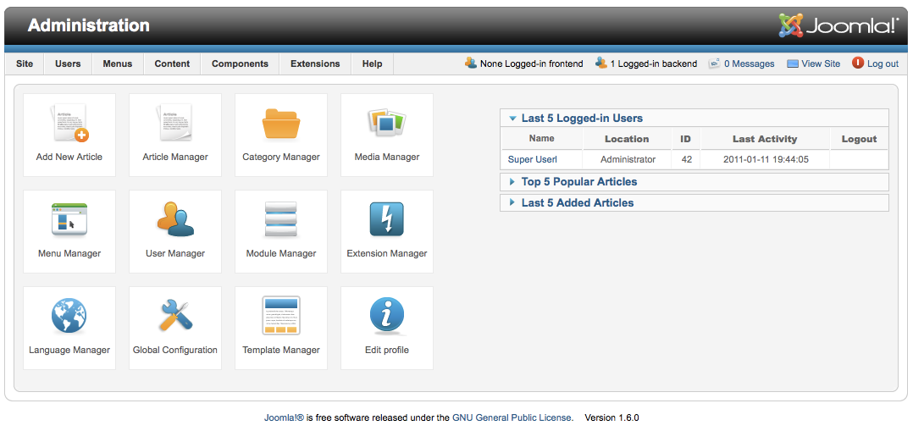
Task: Click the 1 Logged-in backend text
Action: tap(653, 64)
